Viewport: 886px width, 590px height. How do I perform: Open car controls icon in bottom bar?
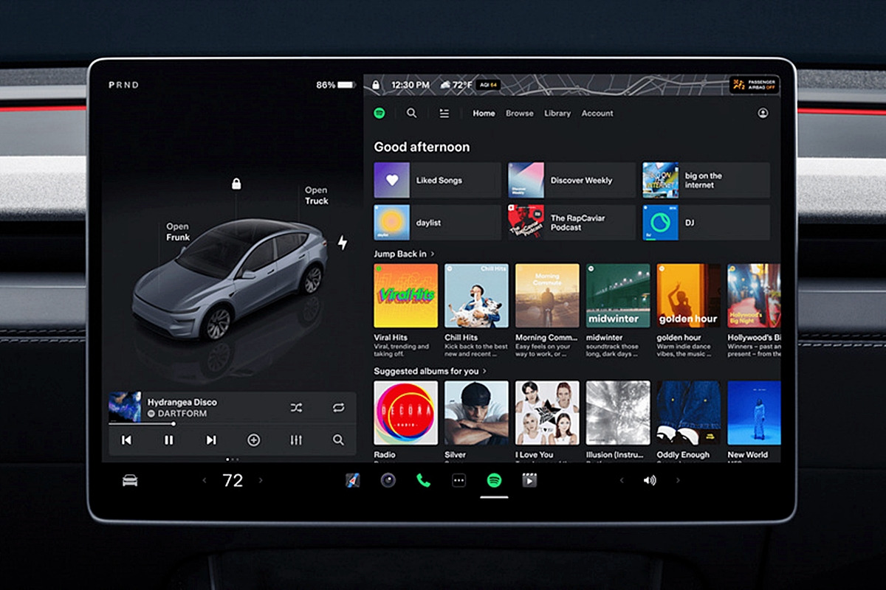tap(130, 481)
